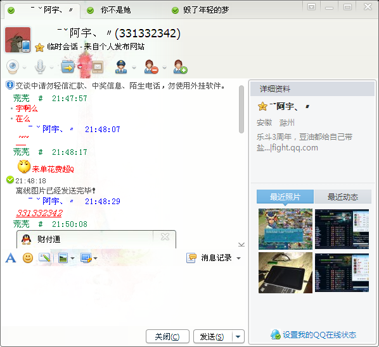379x347 pixels.
Task: Click the block contact icon
Action: point(151,67)
